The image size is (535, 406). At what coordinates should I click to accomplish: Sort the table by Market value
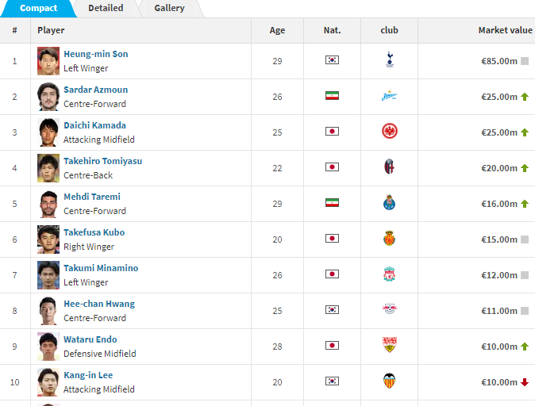[505, 30]
